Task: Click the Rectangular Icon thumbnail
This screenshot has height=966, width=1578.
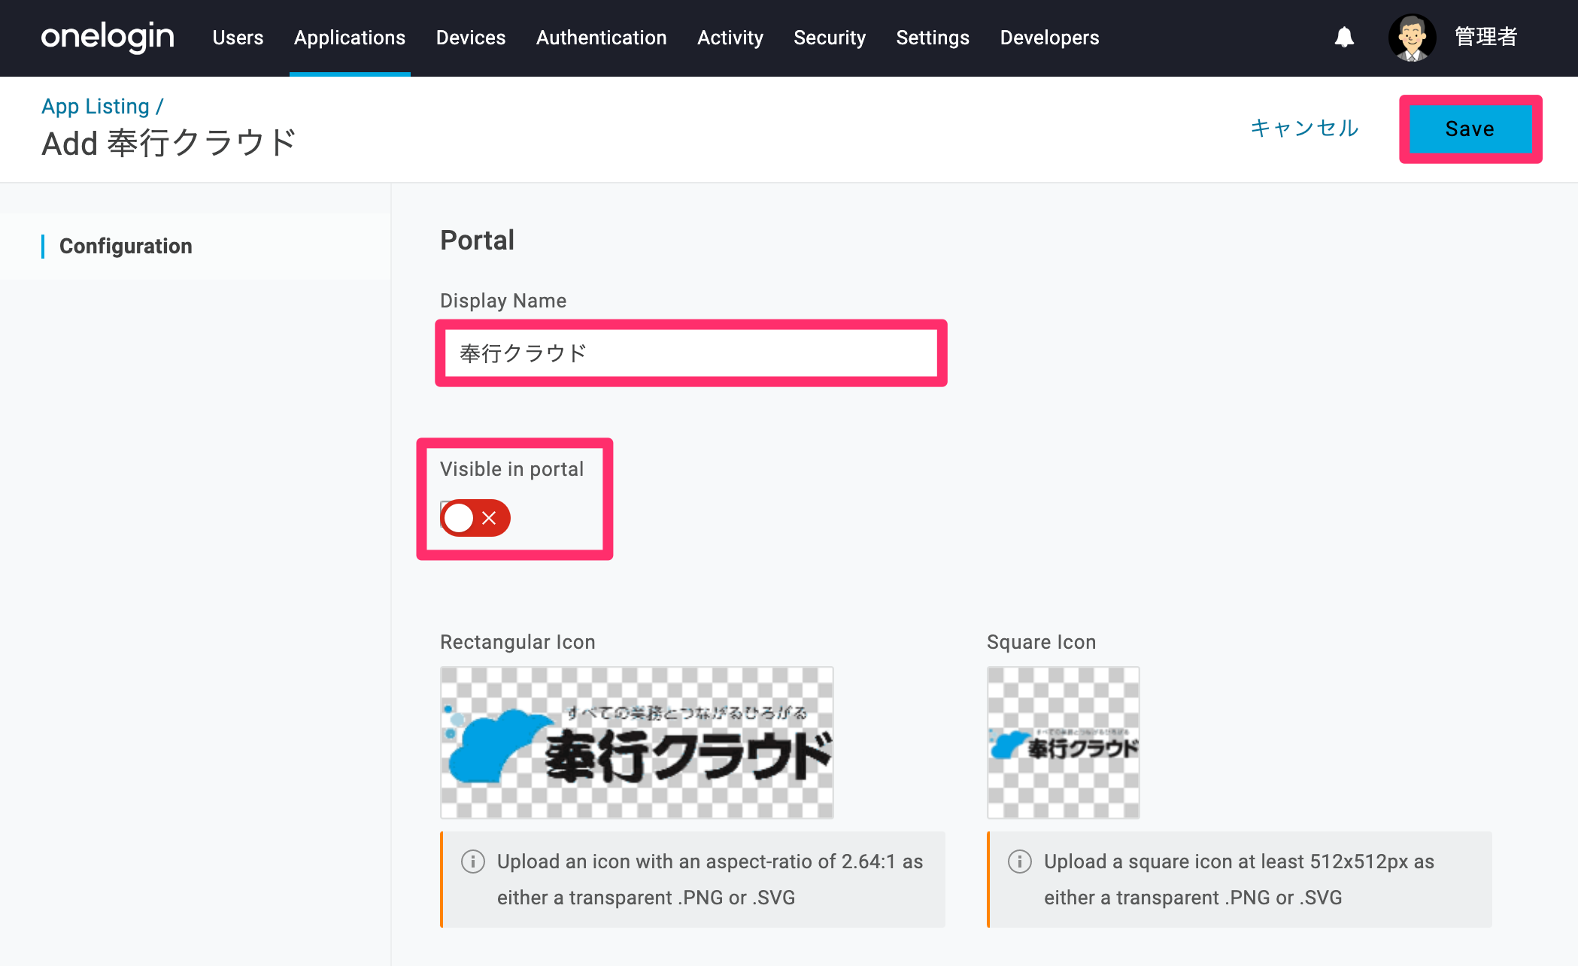Action: [x=637, y=743]
